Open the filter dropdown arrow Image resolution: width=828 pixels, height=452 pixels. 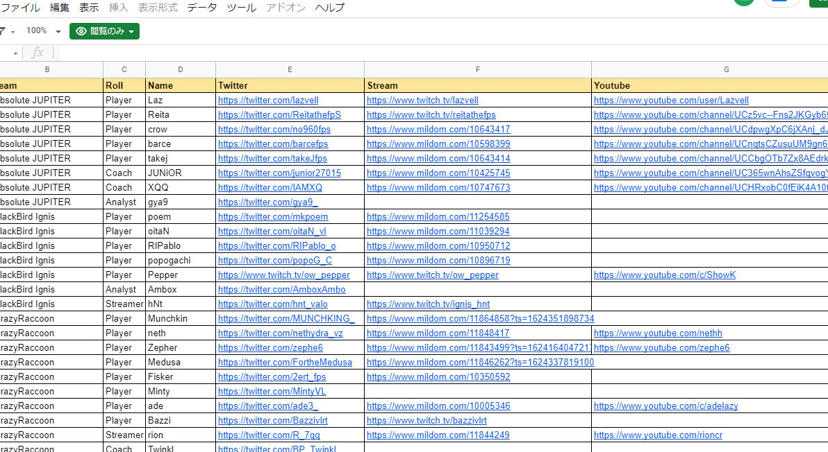tap(13, 32)
